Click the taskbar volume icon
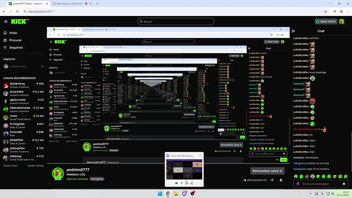Viewport: 352px width, 198px height. (x=332, y=194)
